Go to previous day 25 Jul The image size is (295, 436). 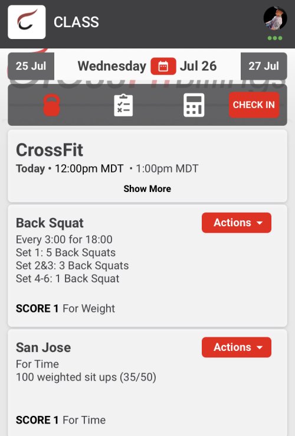[x=31, y=66]
